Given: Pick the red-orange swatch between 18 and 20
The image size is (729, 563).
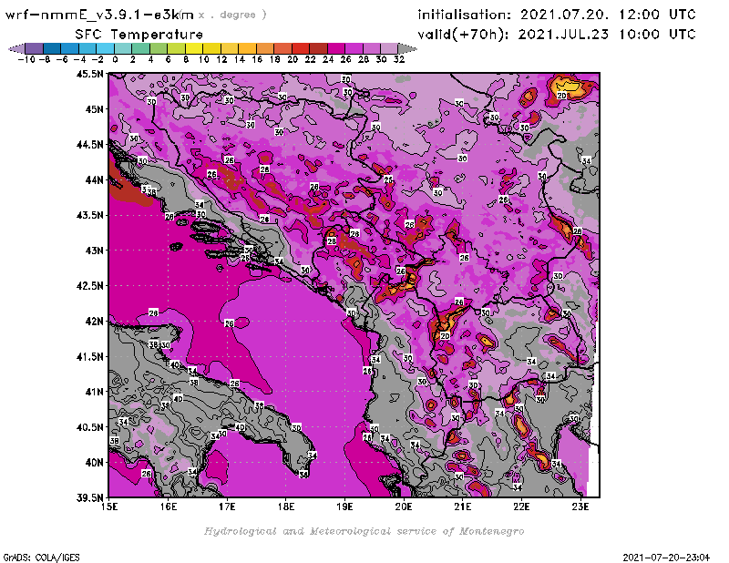Looking at the screenshot, I should (282, 48).
